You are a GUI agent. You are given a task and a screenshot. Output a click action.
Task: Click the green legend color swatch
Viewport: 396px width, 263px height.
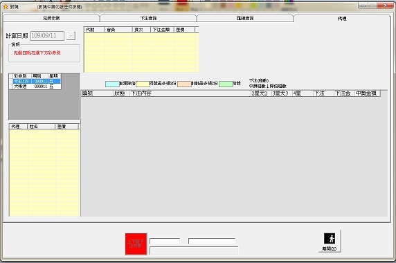coord(226,84)
